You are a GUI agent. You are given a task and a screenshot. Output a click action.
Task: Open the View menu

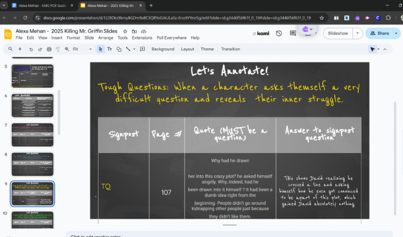[43, 38]
